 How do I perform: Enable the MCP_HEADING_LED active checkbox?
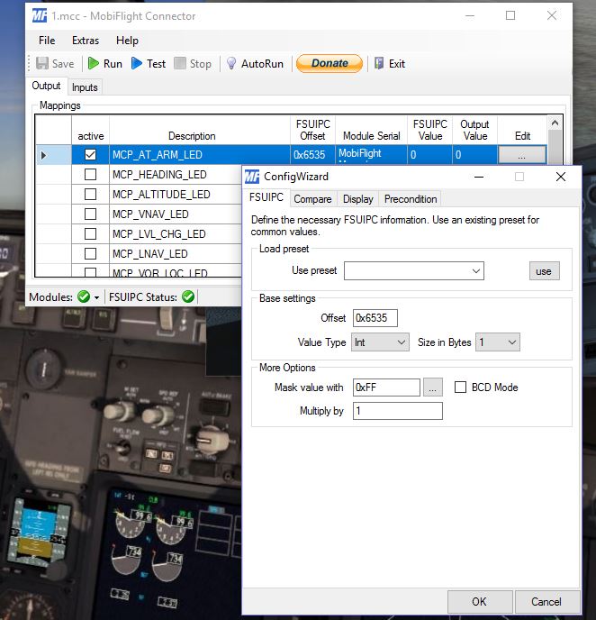(90, 175)
